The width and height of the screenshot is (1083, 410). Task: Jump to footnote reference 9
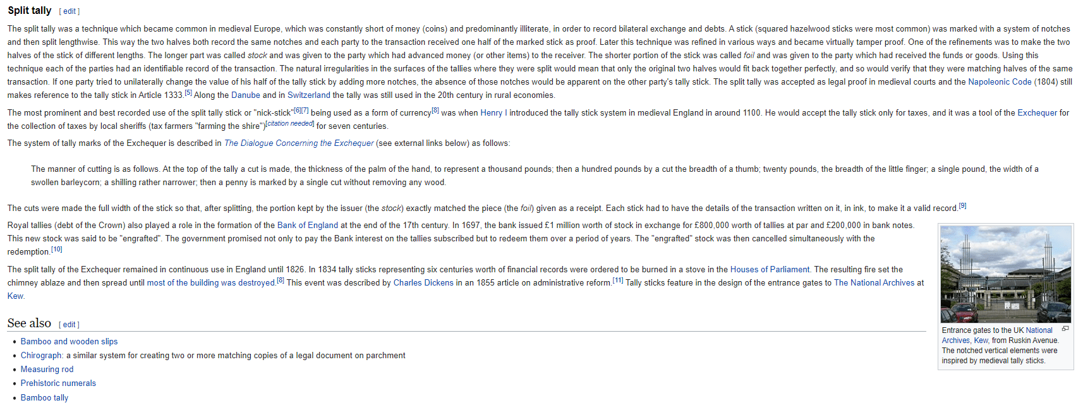click(962, 206)
